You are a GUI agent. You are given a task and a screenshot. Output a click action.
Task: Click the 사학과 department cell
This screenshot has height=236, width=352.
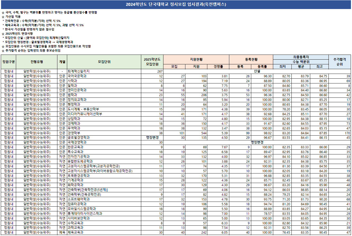[104, 81]
